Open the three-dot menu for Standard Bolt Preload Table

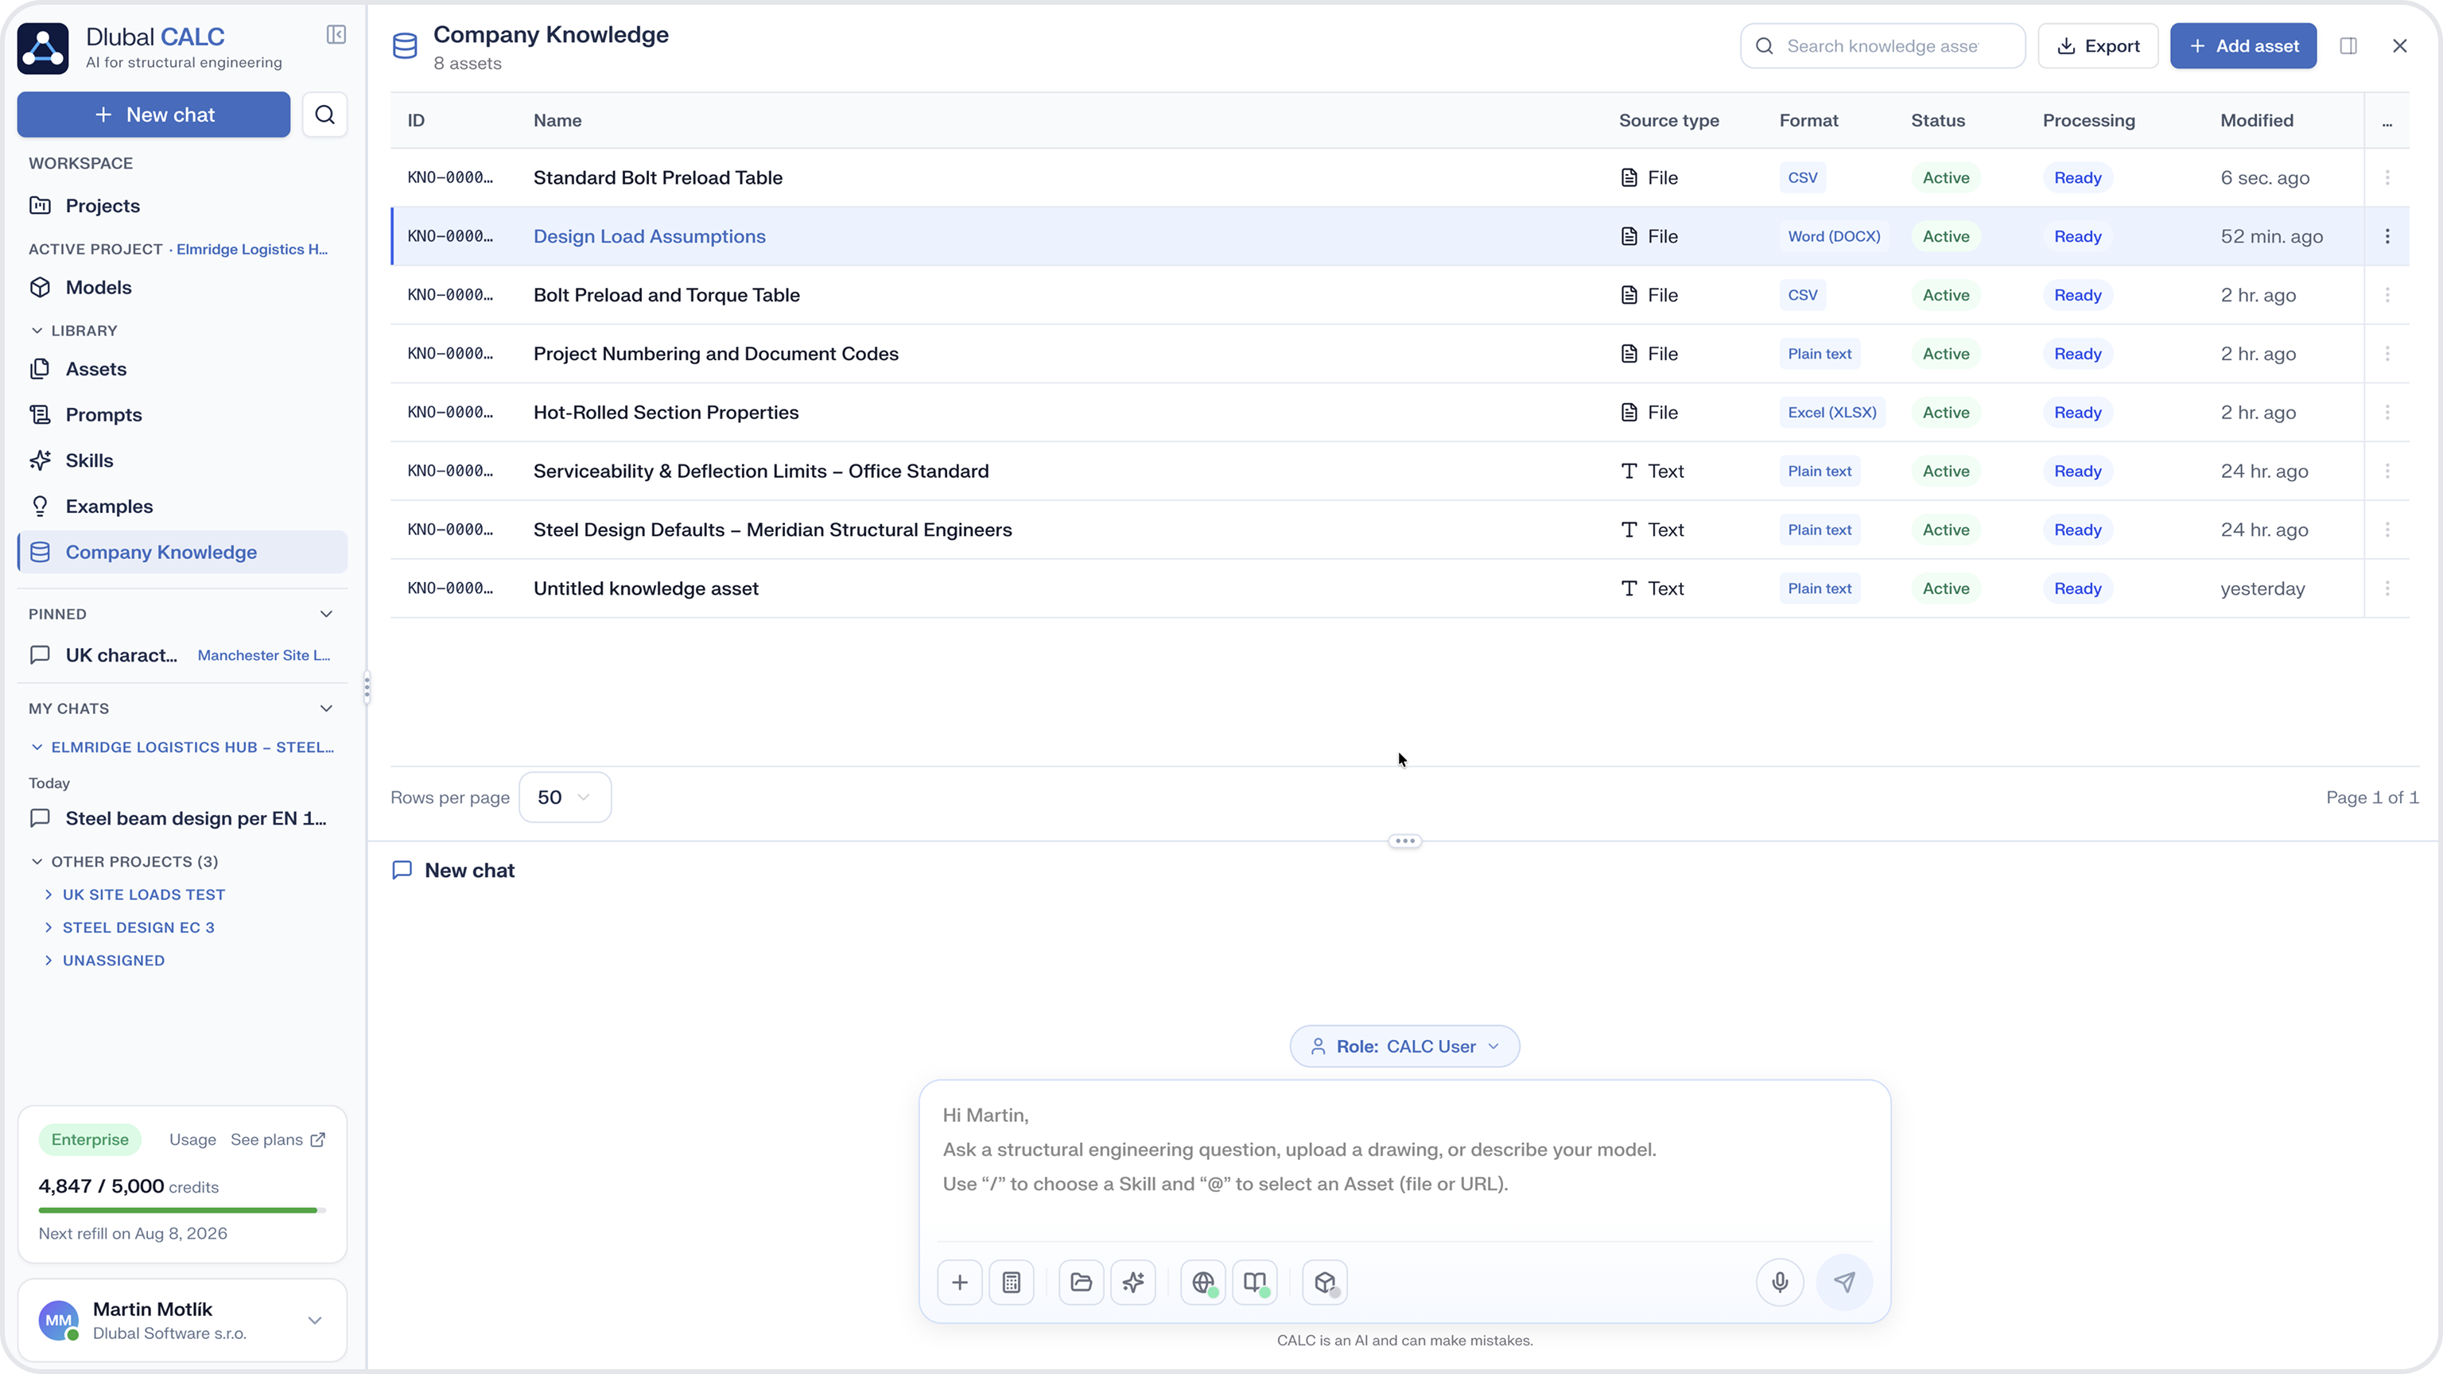[x=2387, y=177]
